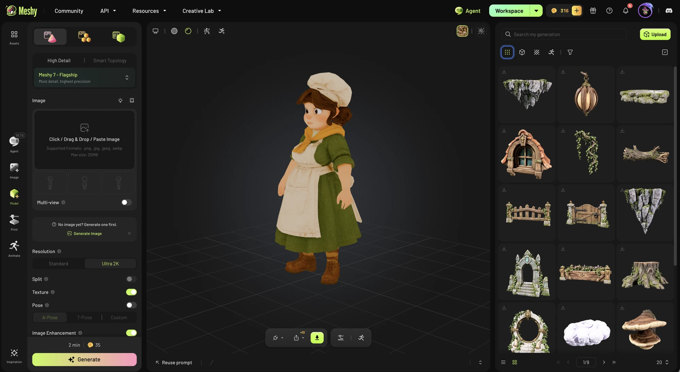The height and width of the screenshot is (372, 680).
Task: Open the remesh tool dropdown in bottom toolbar
Action: 278,338
